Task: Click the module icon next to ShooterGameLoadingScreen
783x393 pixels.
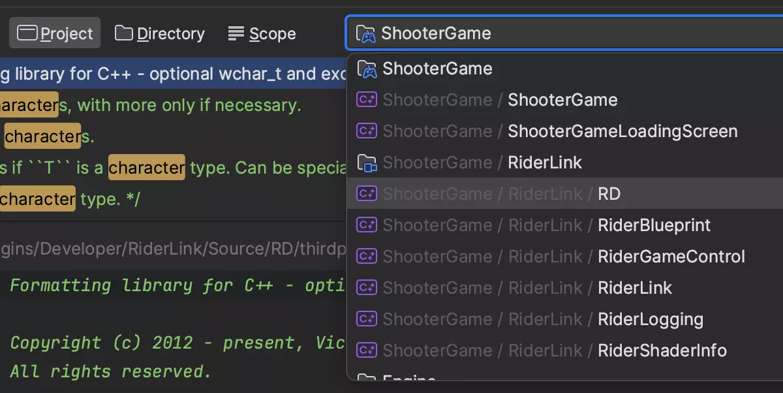Action: tap(367, 131)
